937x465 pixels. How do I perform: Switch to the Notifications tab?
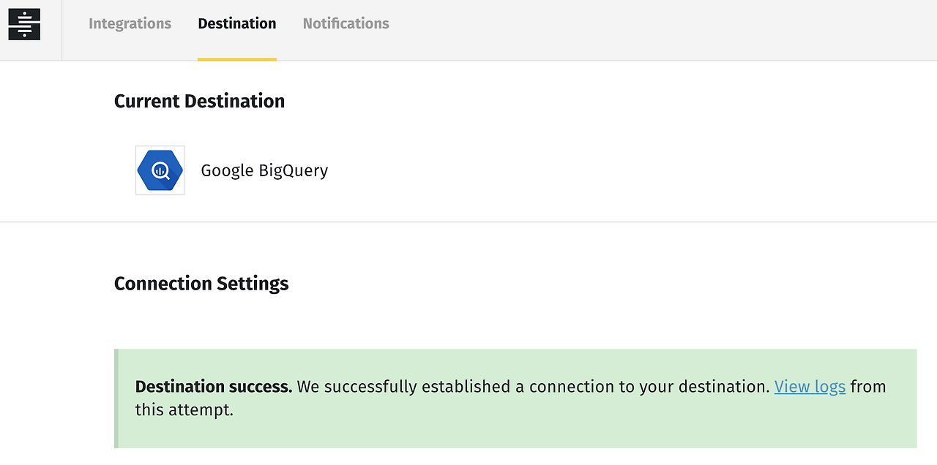346,24
